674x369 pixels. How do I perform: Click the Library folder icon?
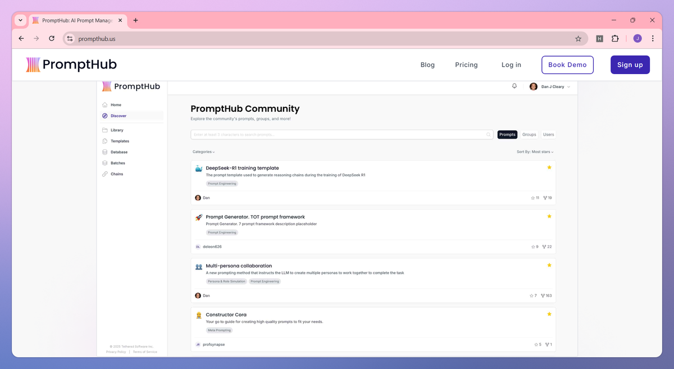105,130
